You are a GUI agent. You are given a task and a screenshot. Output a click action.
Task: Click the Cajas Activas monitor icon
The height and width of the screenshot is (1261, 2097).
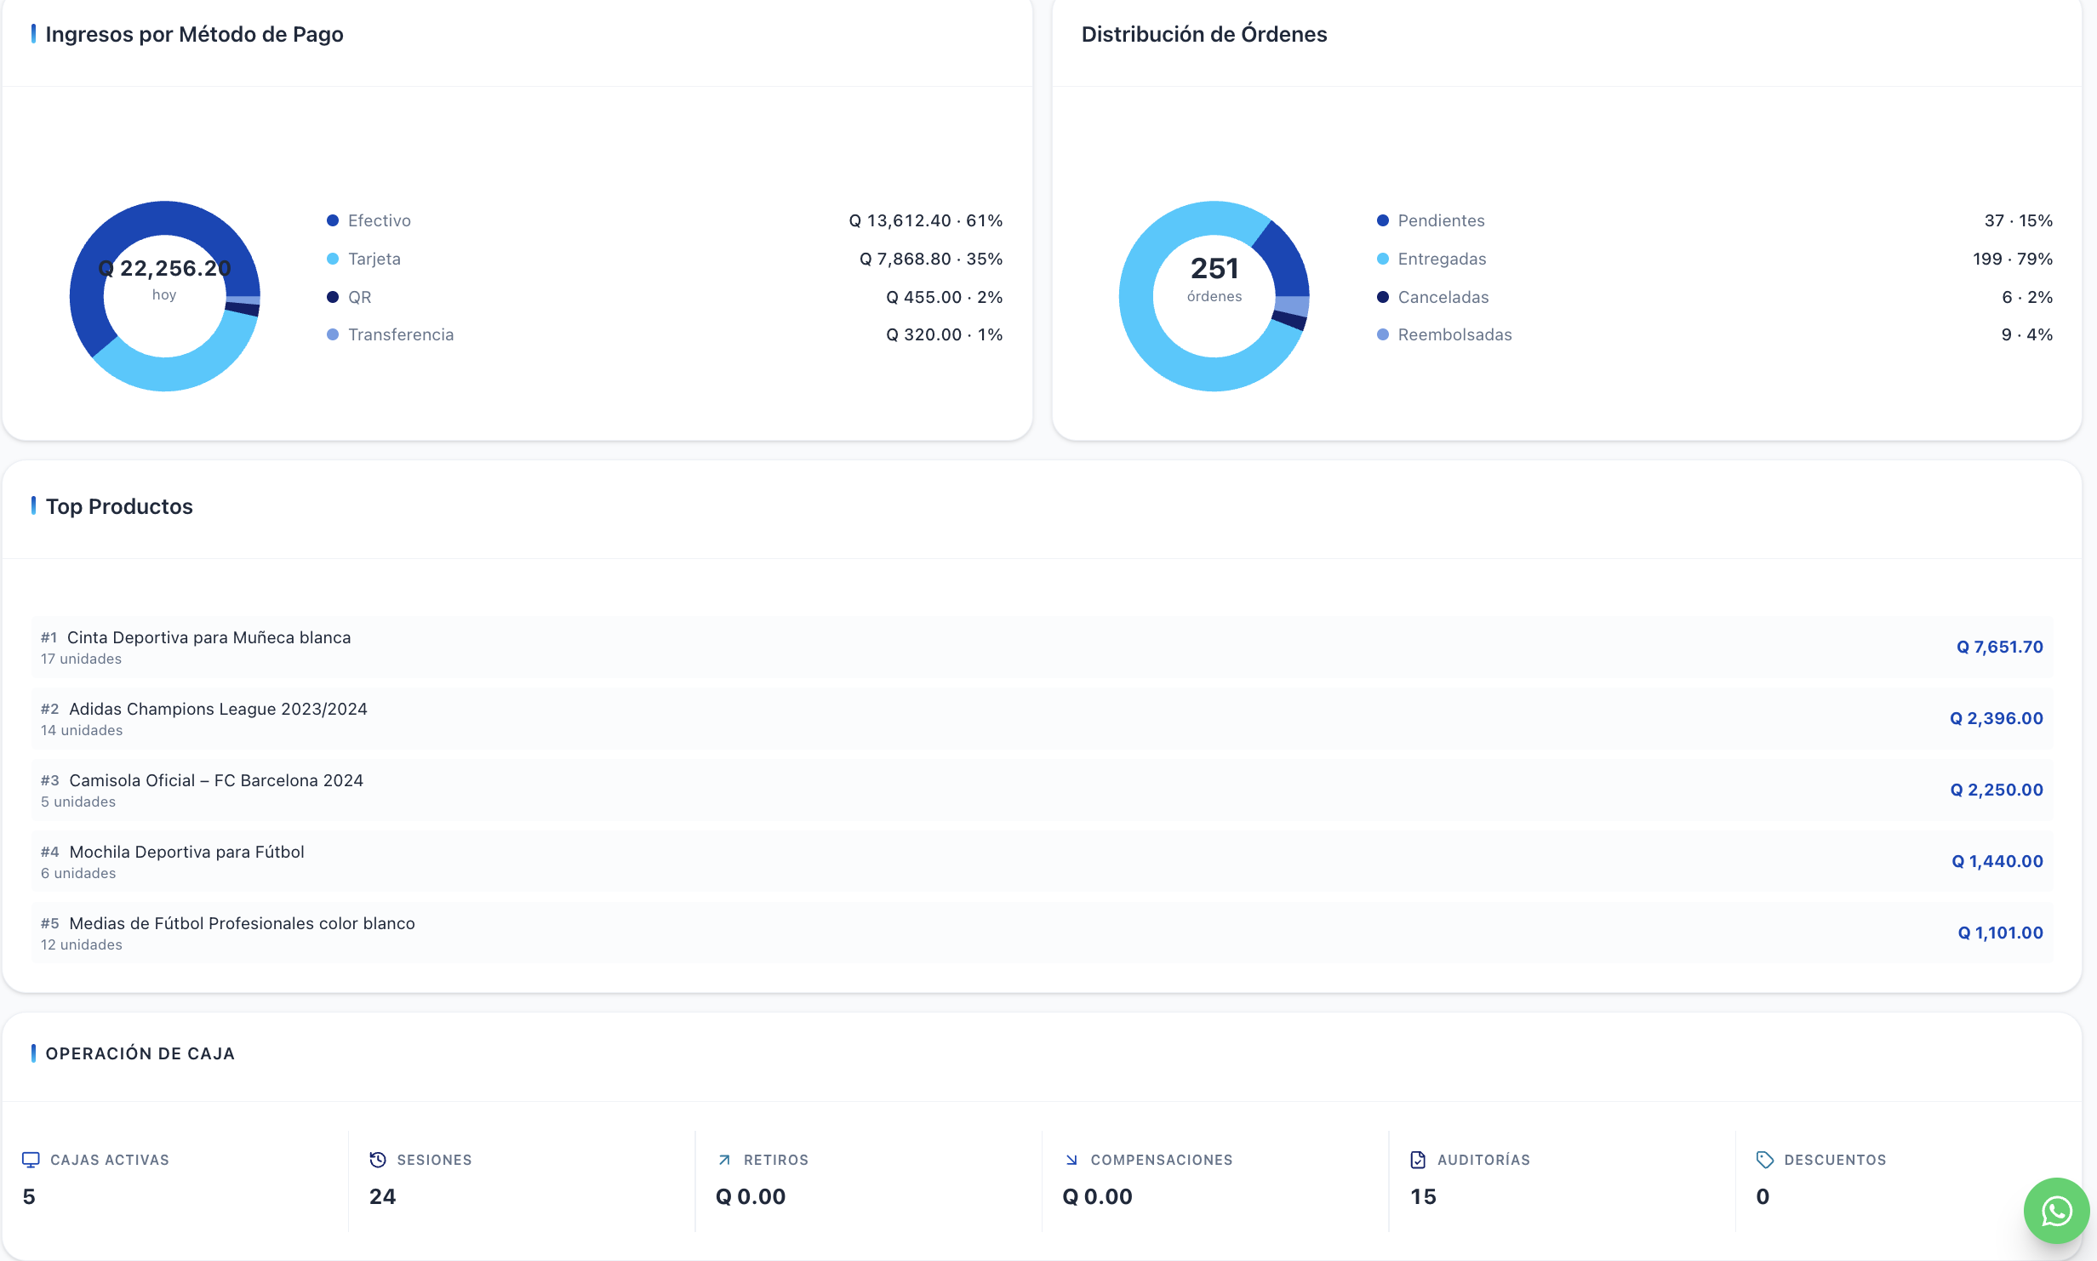tap(31, 1160)
